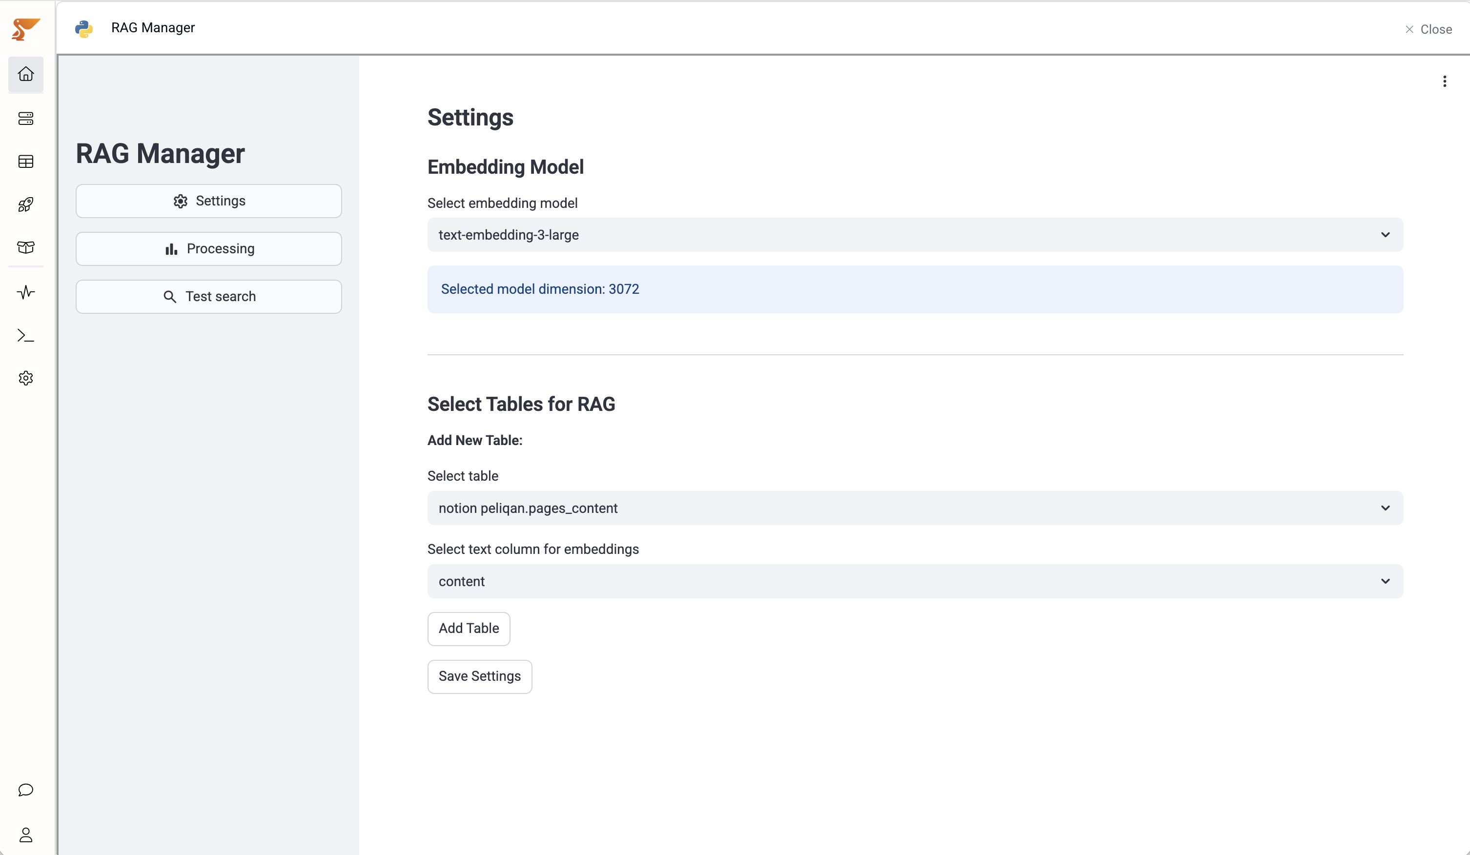Open the user profile icon in sidebar
The image size is (1470, 855).
coord(26,835)
